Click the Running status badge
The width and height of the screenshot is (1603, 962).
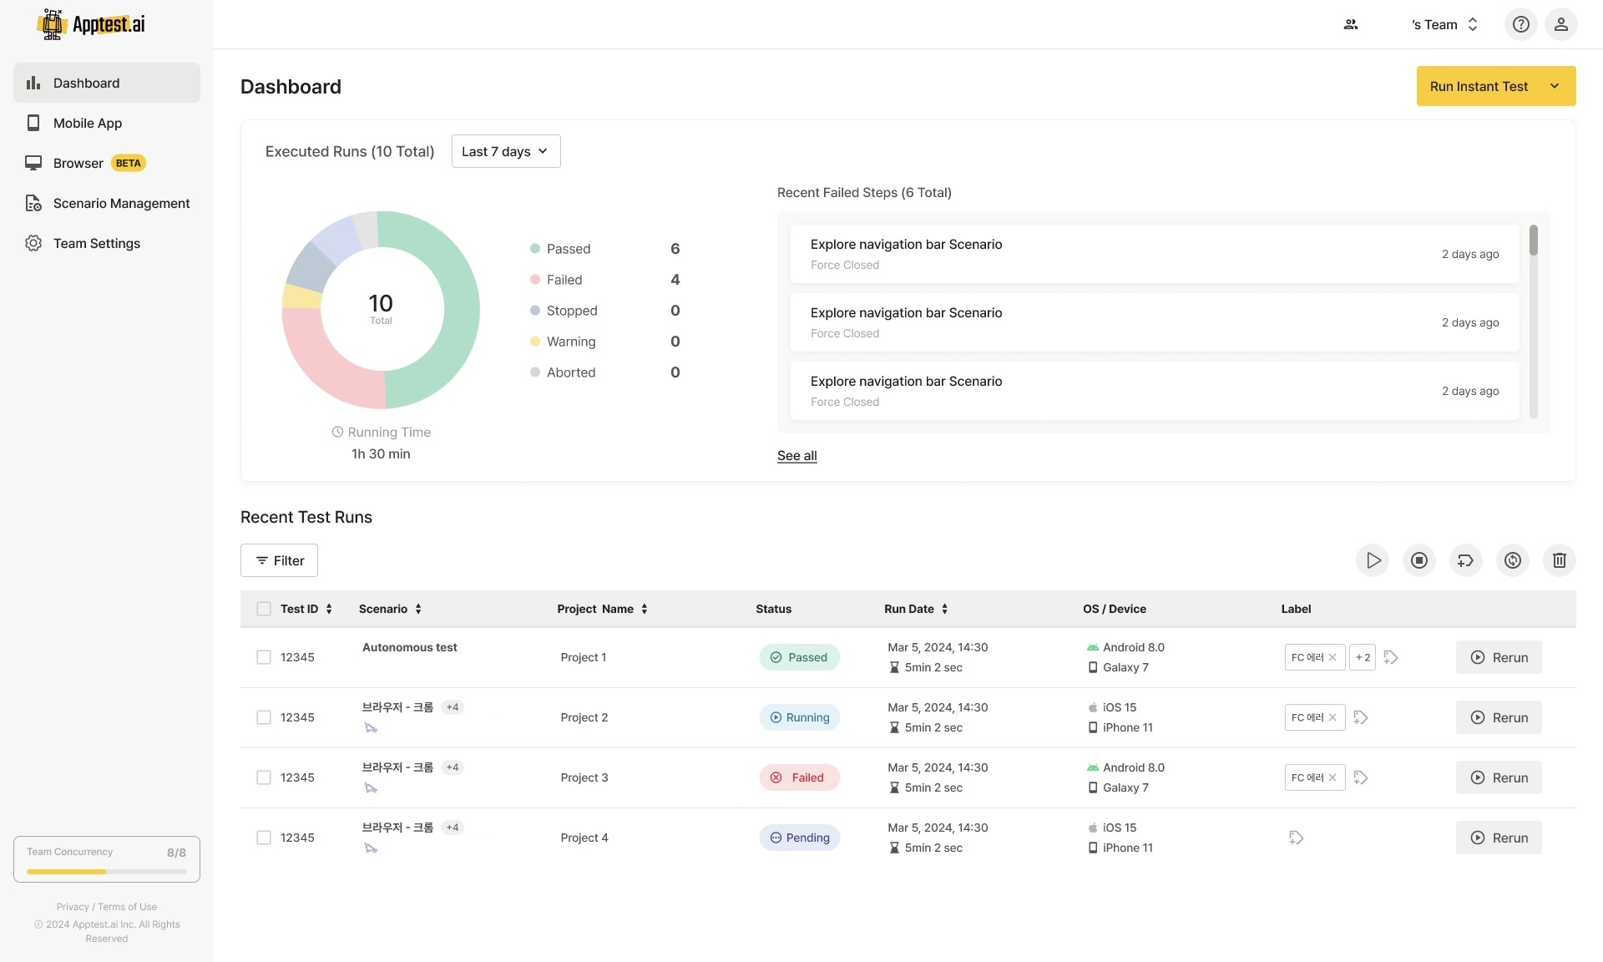point(799,717)
